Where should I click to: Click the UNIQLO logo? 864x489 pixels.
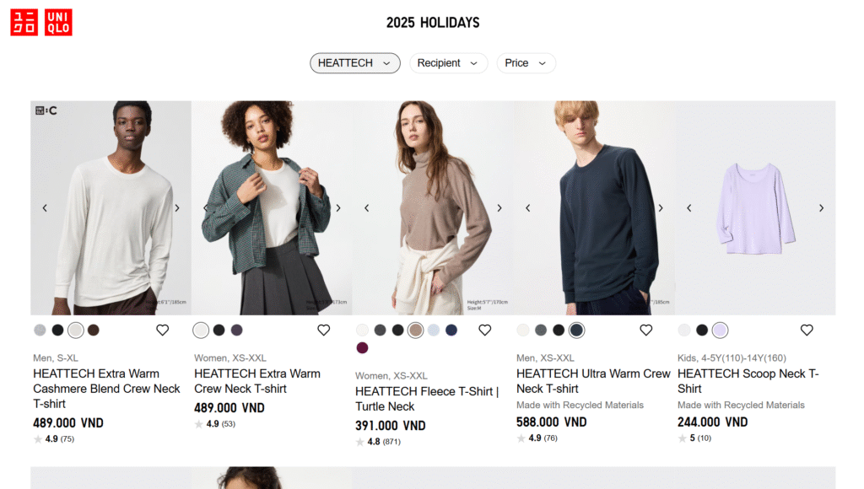pyautogui.click(x=41, y=23)
